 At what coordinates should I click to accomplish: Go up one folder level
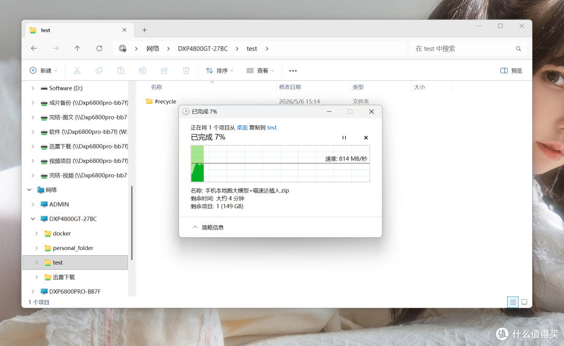click(x=77, y=48)
